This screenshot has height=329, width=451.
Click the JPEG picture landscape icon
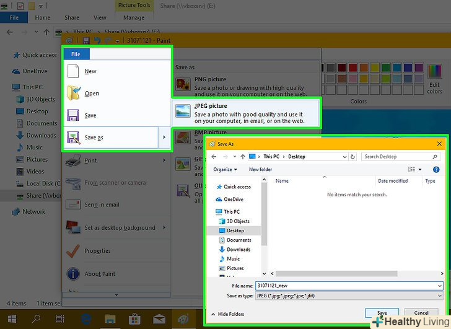[183, 112]
